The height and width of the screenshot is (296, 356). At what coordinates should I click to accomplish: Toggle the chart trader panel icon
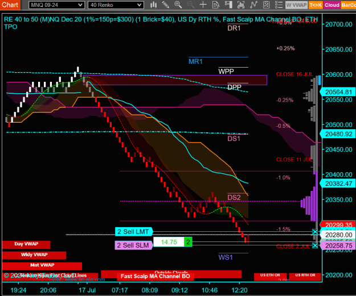coord(228,5)
